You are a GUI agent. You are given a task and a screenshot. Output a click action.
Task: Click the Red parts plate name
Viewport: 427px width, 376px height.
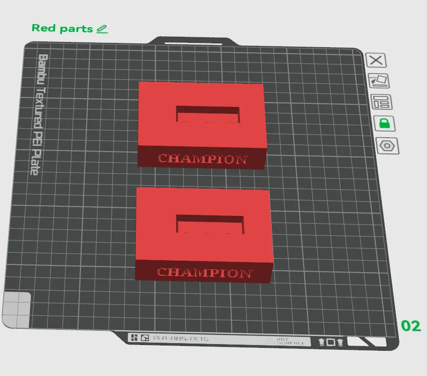pos(62,29)
